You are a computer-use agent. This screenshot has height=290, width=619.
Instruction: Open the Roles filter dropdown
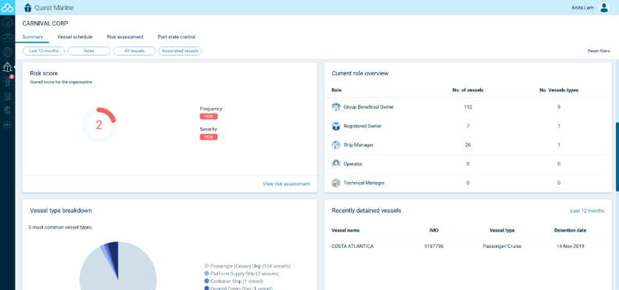tap(89, 51)
